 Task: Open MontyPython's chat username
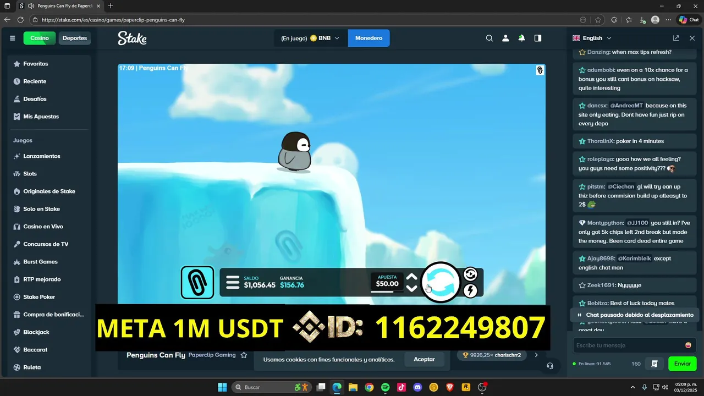[605, 223]
